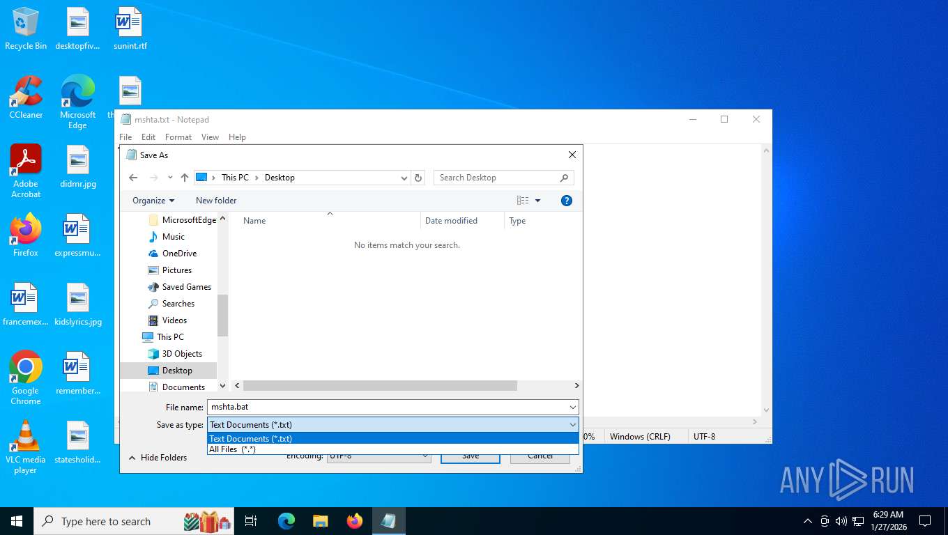Click navigation pane scroll up arrow
Image resolution: width=948 pixels, height=535 pixels.
point(223,219)
